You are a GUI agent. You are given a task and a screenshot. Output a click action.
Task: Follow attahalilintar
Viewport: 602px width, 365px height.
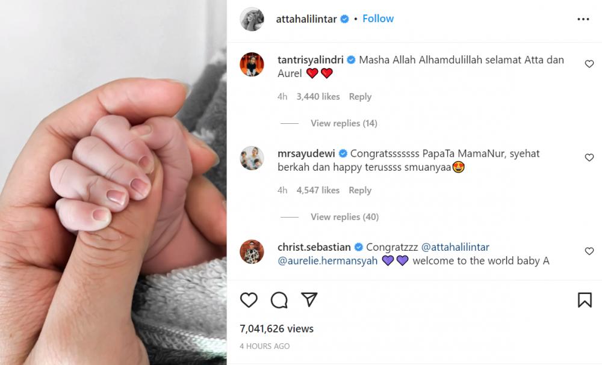tap(378, 19)
